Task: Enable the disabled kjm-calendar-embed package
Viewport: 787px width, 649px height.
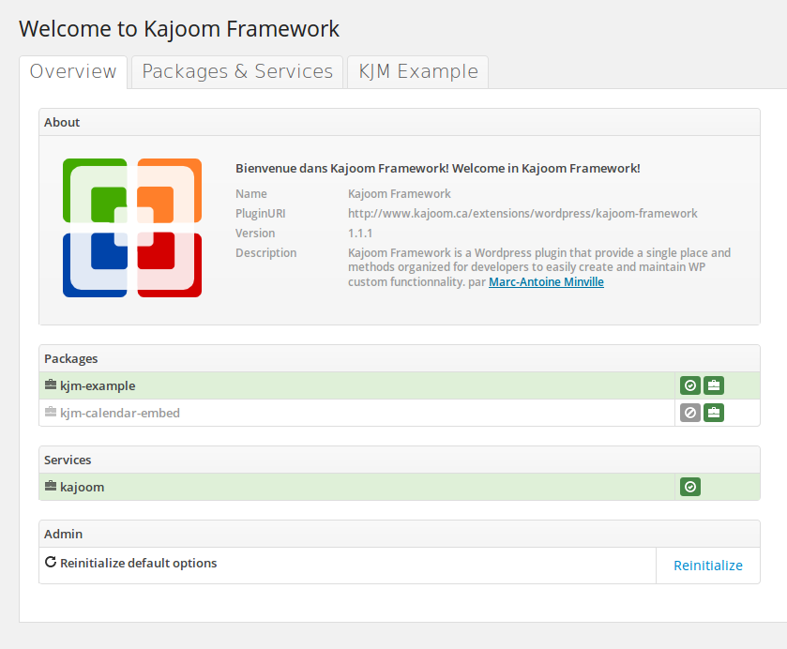Action: tap(690, 413)
